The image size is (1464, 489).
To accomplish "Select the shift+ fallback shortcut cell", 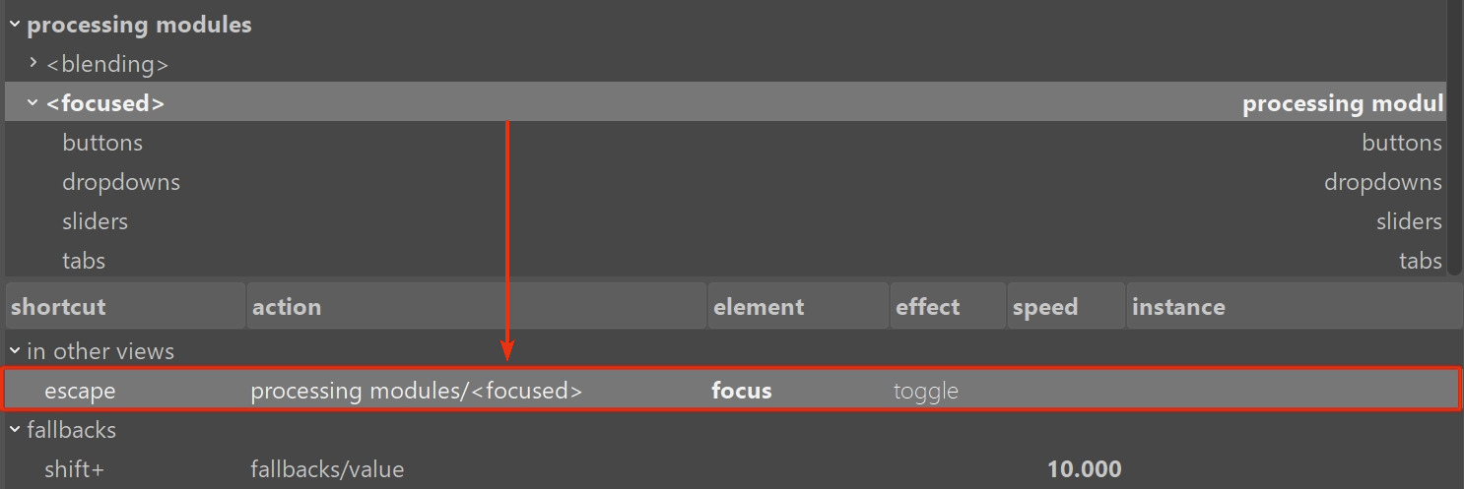I will click(74, 469).
